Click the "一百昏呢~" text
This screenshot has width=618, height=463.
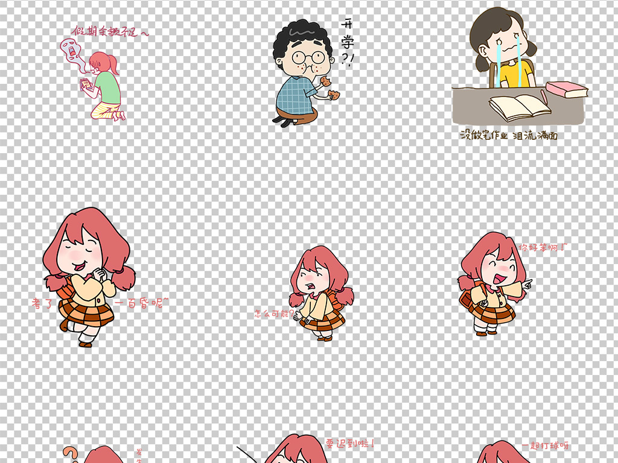(x=141, y=304)
